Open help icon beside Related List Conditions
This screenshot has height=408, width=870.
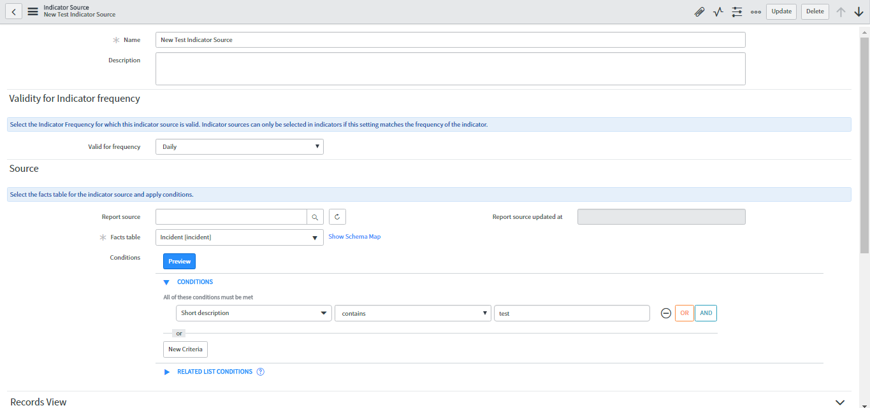pyautogui.click(x=261, y=372)
